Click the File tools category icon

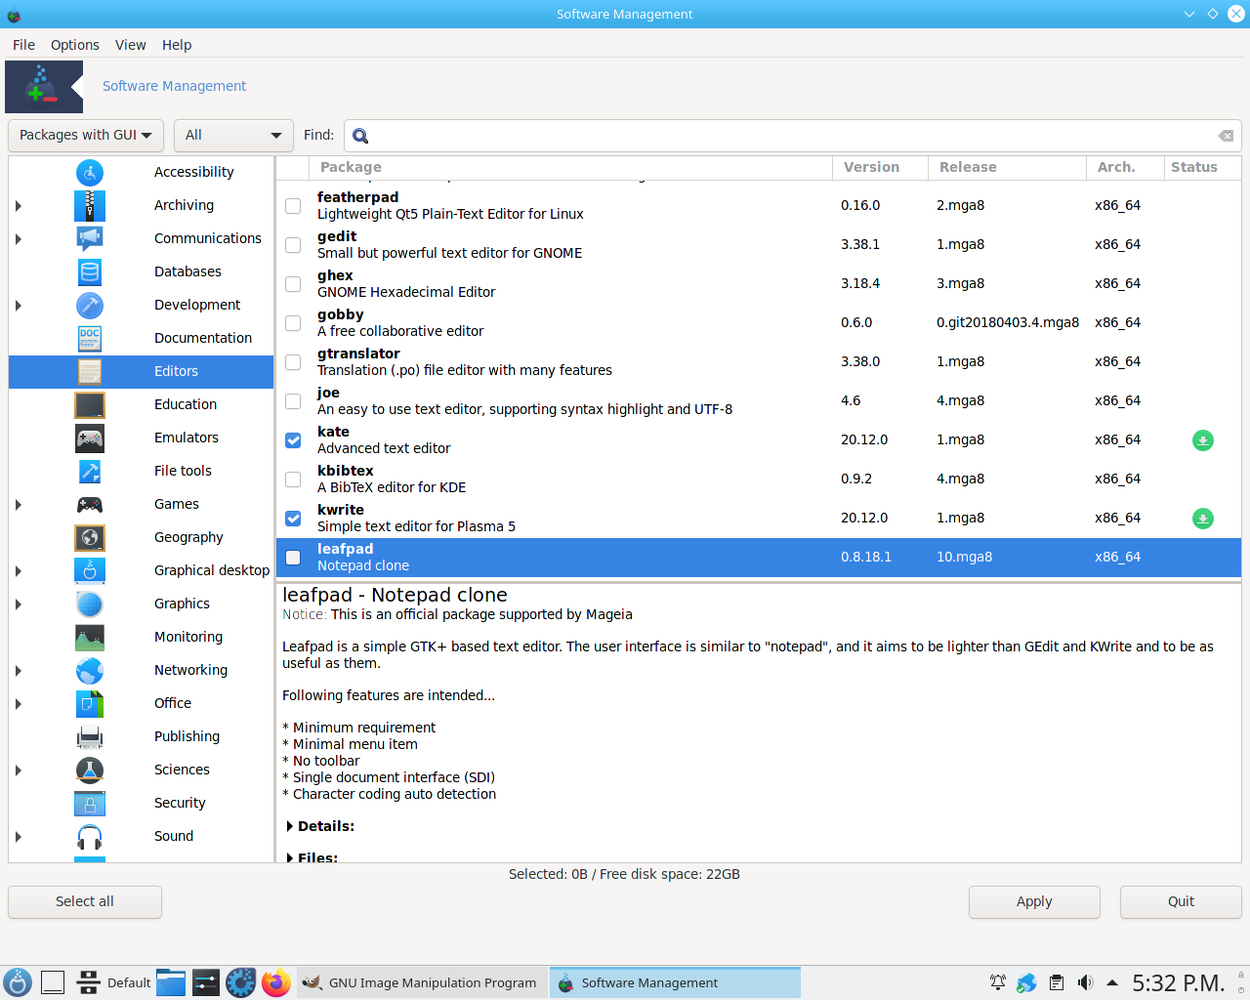click(x=90, y=472)
